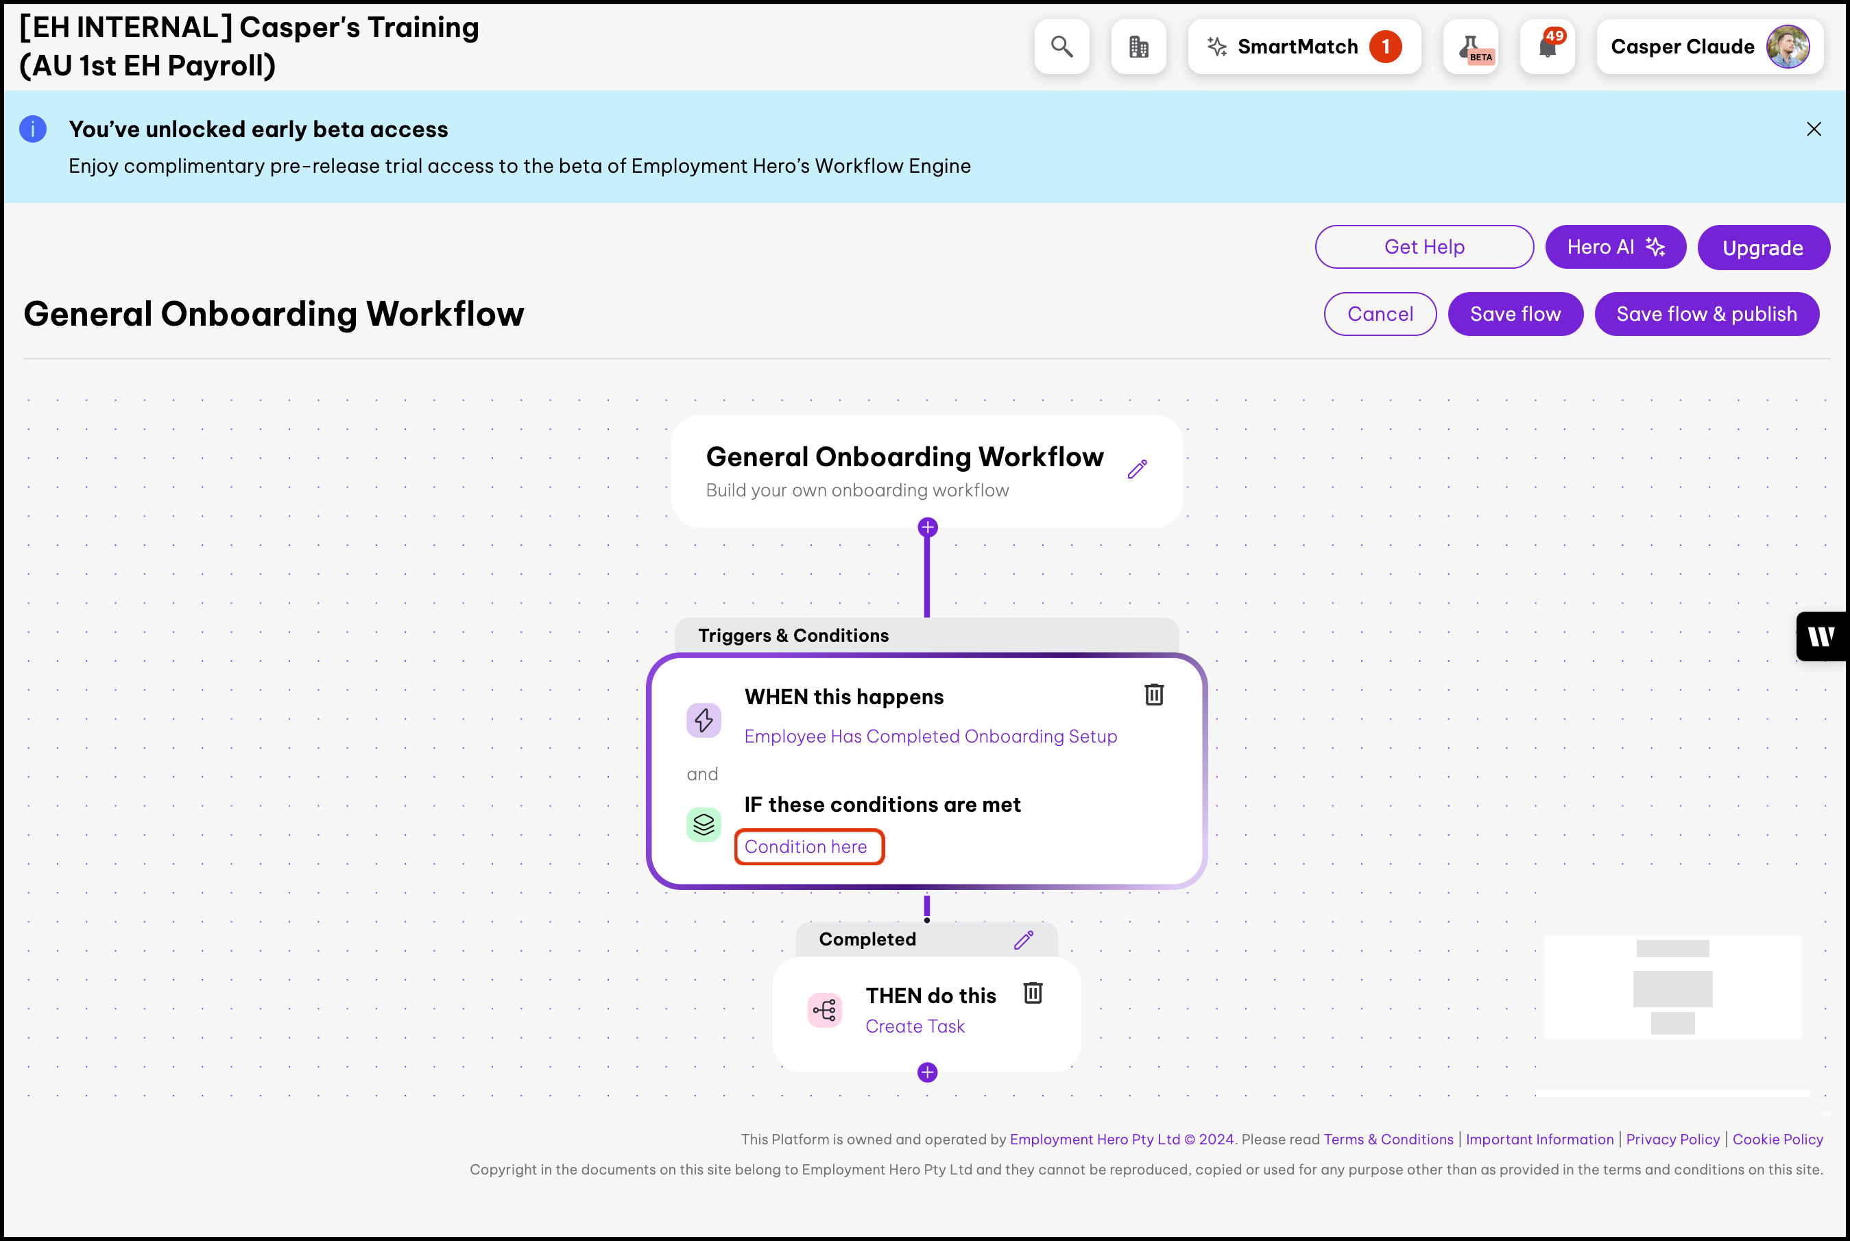The height and width of the screenshot is (1241, 1850).
Task: Add step below Create Task action
Action: pyautogui.click(x=927, y=1072)
